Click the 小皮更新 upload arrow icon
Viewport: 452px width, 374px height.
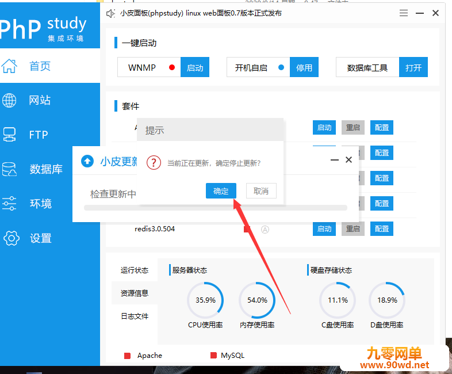(87, 161)
